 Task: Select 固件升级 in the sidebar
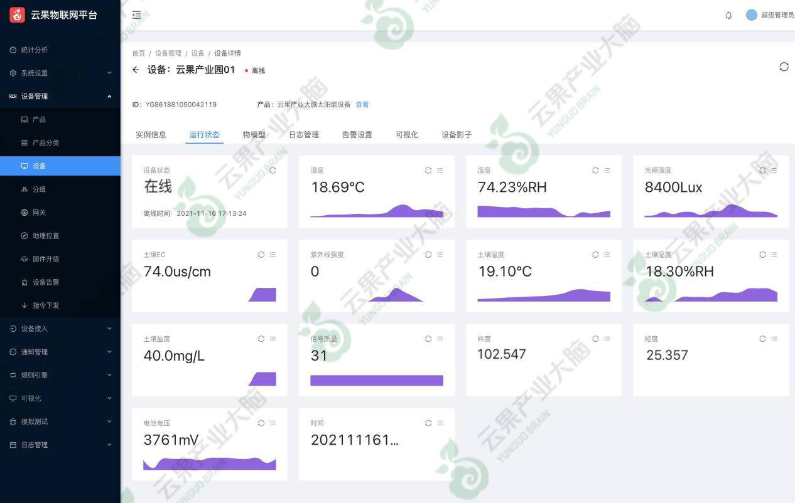pos(46,259)
